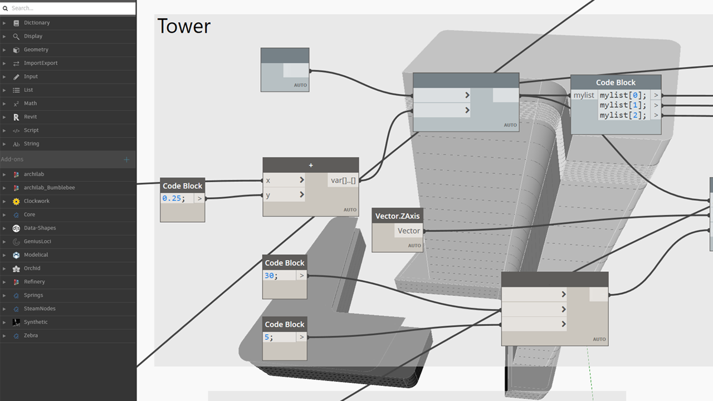
Task: Click the Modelical package icon
Action: [16, 255]
